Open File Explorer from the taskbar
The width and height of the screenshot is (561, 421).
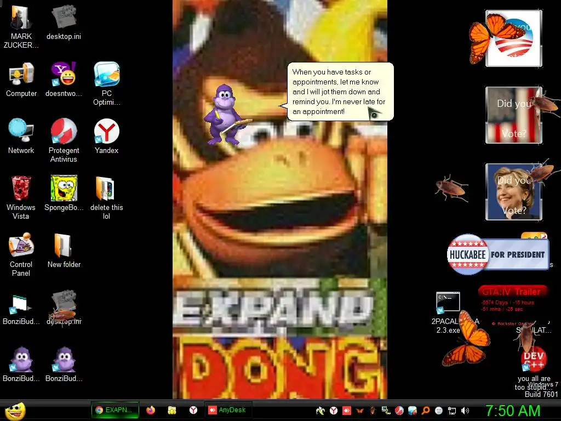point(171,410)
